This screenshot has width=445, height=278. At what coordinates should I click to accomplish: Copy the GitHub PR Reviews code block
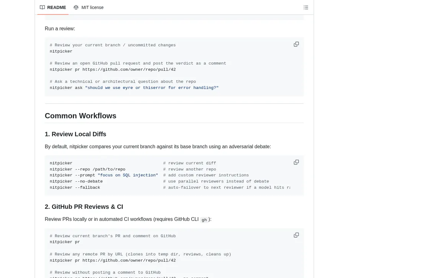point(296,235)
